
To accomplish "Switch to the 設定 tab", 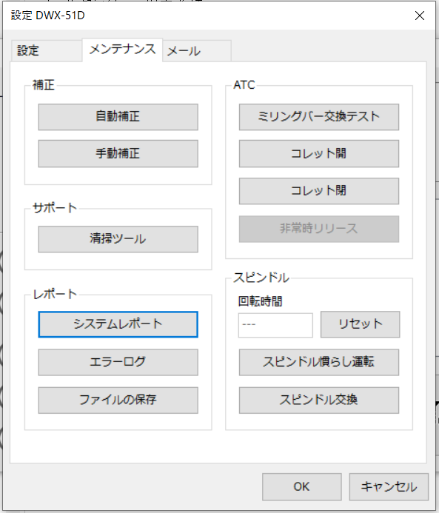I will (x=46, y=51).
